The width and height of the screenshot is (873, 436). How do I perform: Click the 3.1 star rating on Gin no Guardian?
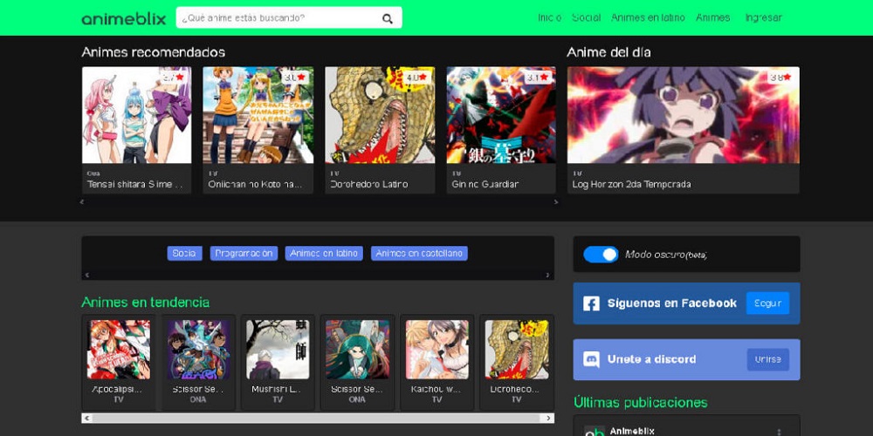tap(537, 78)
